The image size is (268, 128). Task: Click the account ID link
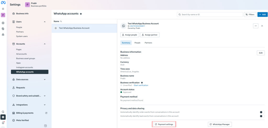138,26
